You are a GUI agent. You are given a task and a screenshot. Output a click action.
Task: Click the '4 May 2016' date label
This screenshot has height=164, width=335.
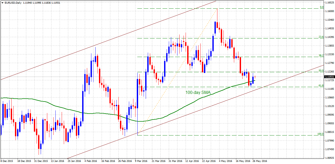pos(226,161)
